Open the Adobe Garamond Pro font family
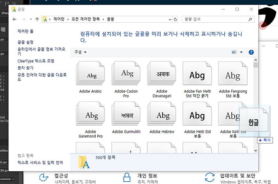 90,114
